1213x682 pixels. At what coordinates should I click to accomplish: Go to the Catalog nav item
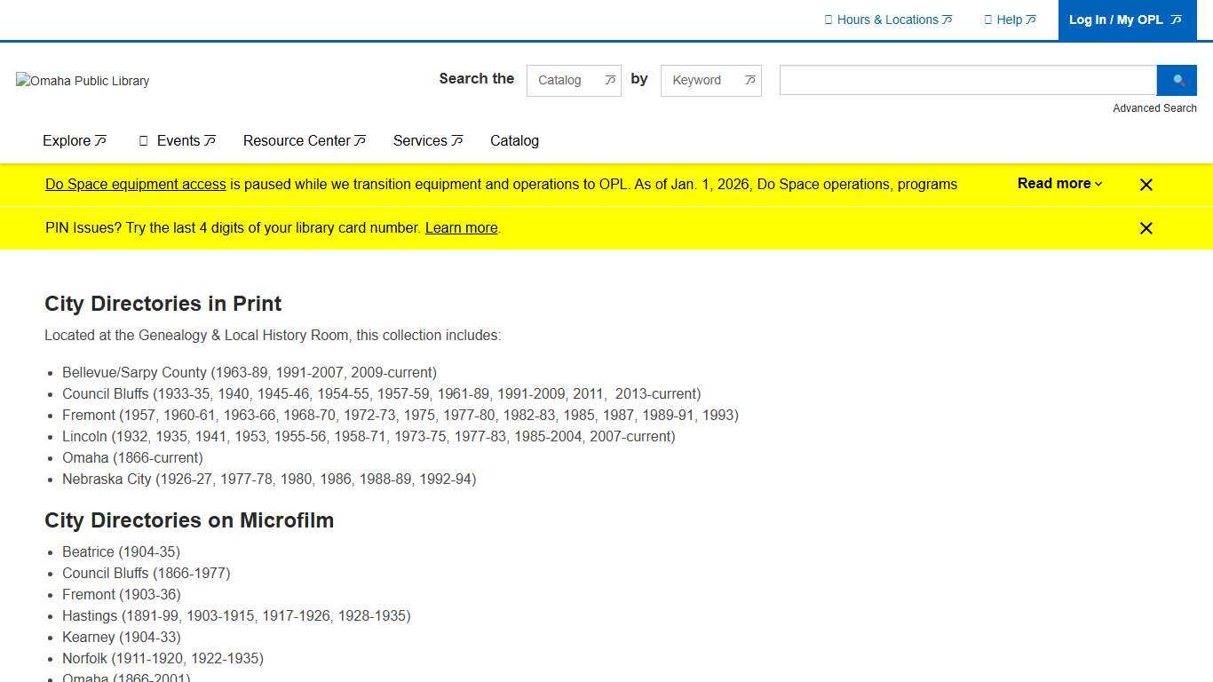pyautogui.click(x=514, y=141)
